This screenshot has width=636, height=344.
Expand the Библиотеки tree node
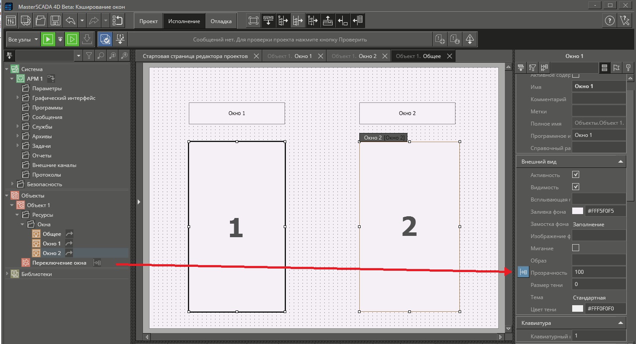(x=7, y=274)
